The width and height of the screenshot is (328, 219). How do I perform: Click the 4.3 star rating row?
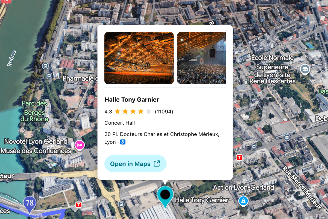[x=139, y=111]
